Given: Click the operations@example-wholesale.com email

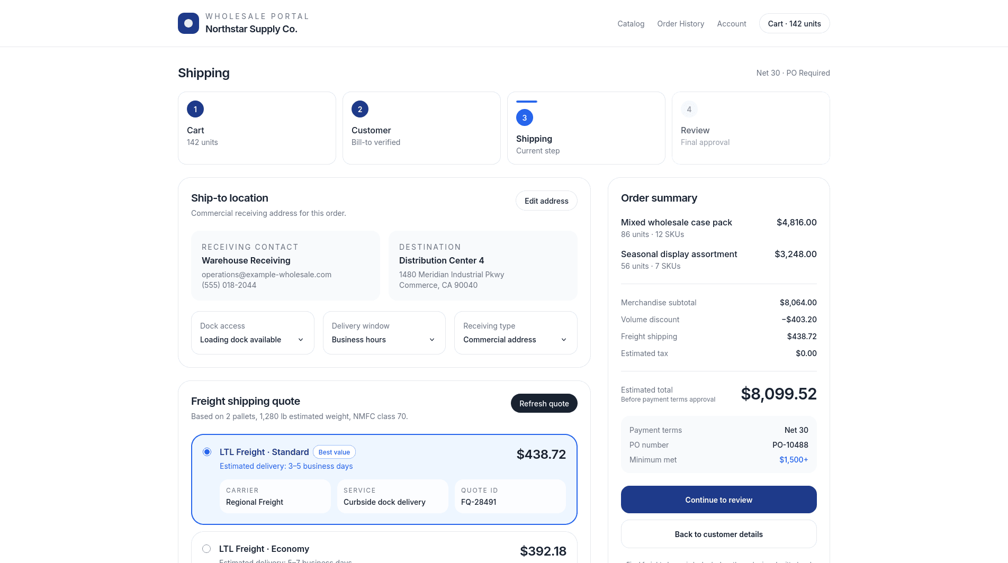Looking at the screenshot, I should 266,275.
